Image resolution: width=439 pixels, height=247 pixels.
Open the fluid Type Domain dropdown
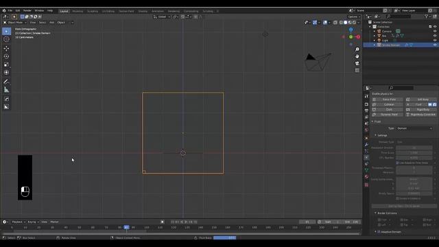[x=414, y=128]
